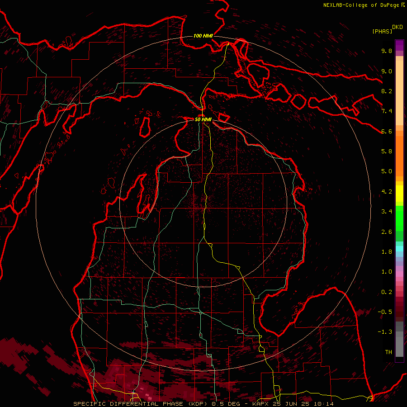The height and width of the screenshot is (407, 407).
Task: Click the 4.2 value on color scale
Action: (x=387, y=192)
